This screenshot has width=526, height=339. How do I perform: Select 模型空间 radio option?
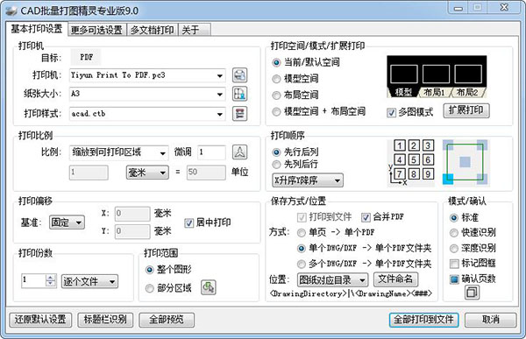coord(295,79)
